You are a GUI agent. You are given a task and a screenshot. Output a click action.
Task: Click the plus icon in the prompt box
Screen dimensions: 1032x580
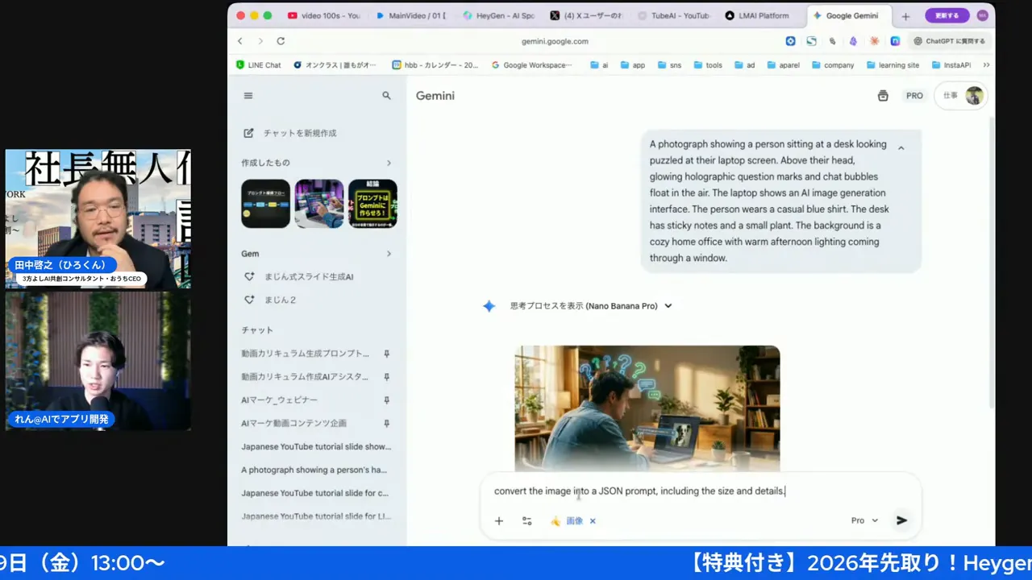tap(498, 520)
